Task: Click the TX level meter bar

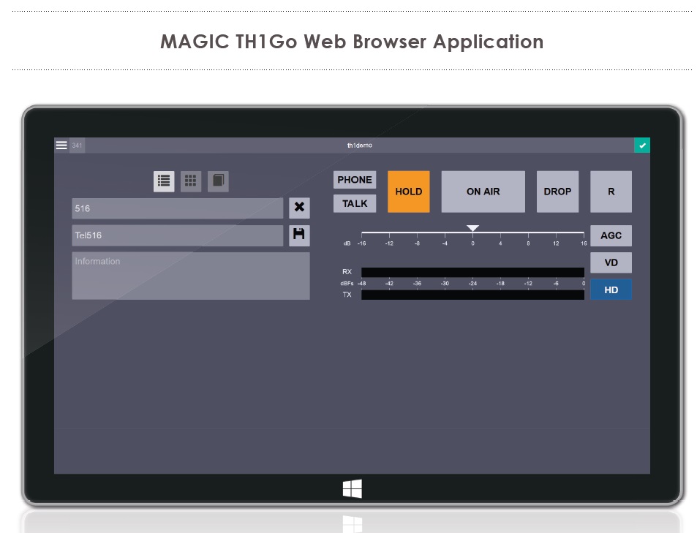Action: [x=472, y=295]
